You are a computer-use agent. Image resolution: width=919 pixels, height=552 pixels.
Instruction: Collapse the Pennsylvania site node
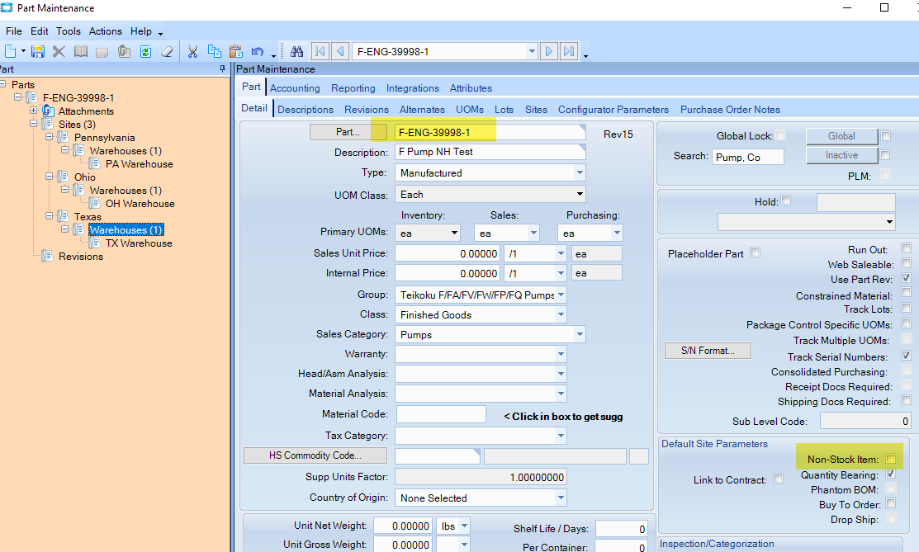[50, 136]
